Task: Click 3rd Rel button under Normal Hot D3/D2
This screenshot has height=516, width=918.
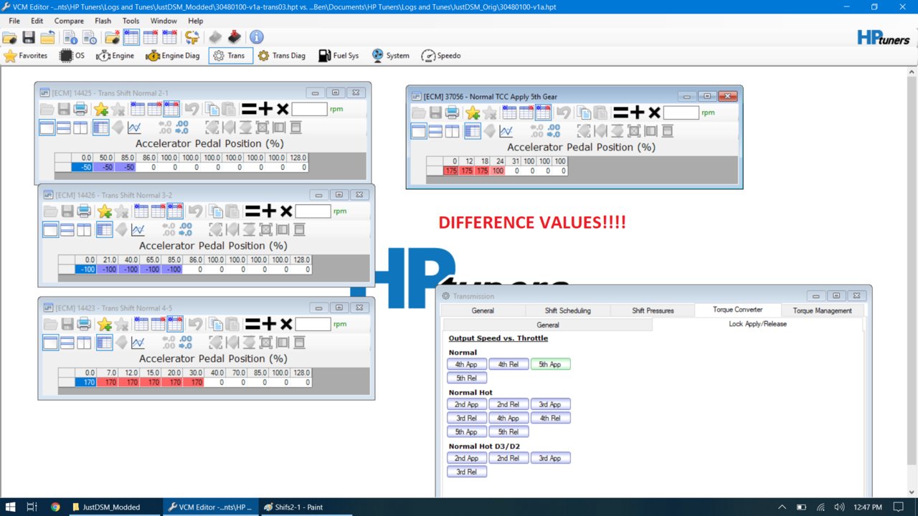Action: click(467, 472)
